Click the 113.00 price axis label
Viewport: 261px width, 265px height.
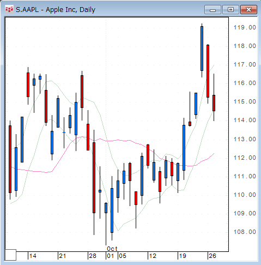click(245, 139)
